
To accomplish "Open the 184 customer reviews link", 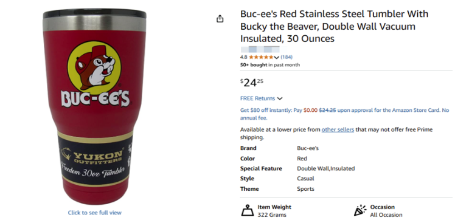I will pos(287,57).
